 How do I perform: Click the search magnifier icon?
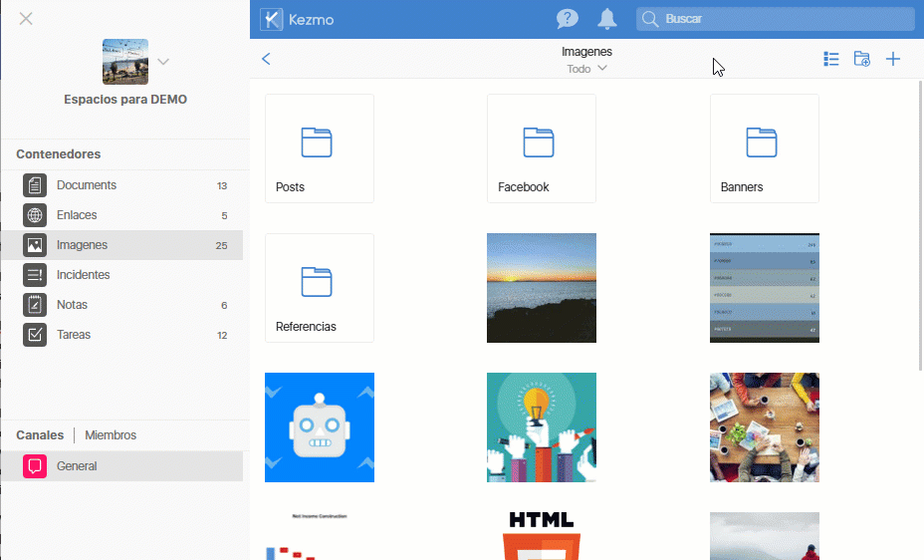650,19
